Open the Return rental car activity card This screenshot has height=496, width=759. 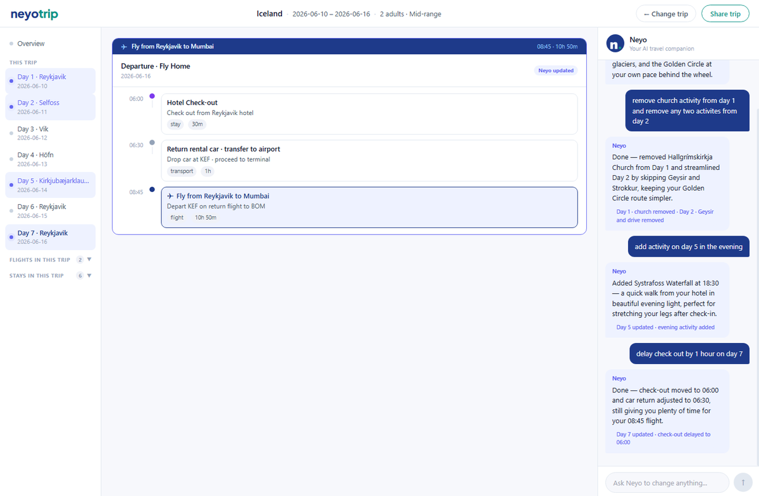[369, 160]
